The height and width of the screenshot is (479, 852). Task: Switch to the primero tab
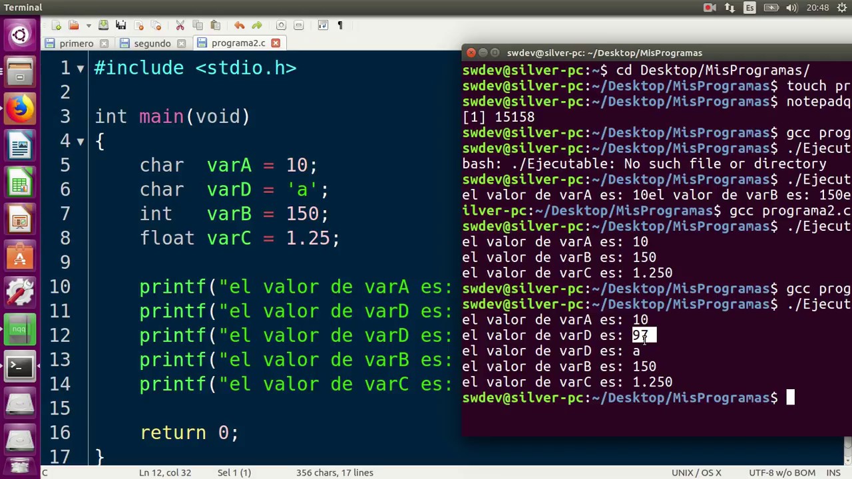(x=77, y=43)
